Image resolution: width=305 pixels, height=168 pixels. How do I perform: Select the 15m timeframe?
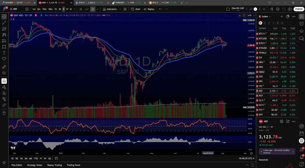coord(44,9)
